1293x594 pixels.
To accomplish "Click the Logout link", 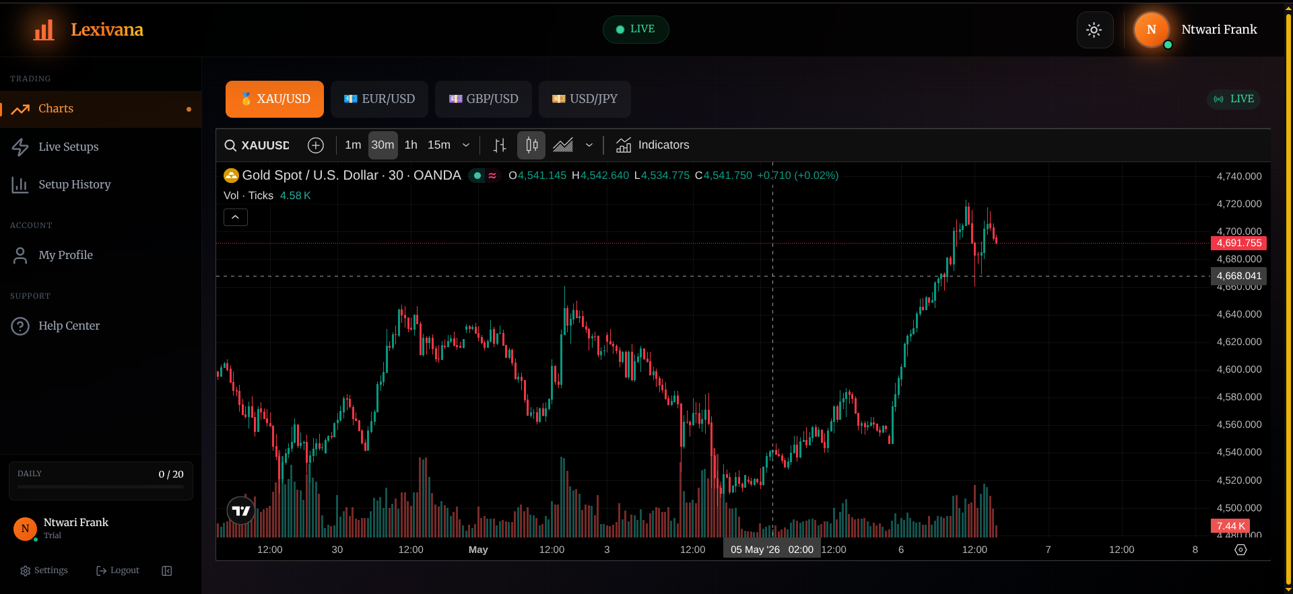I will (118, 570).
